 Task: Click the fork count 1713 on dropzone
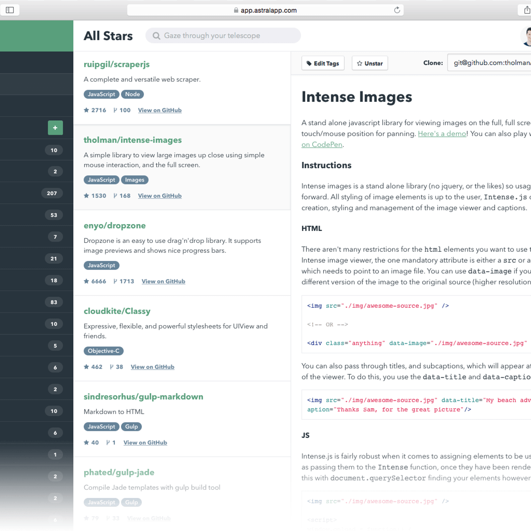(124, 281)
